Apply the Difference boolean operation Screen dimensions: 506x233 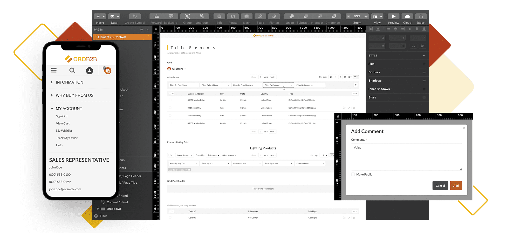tap(334, 16)
